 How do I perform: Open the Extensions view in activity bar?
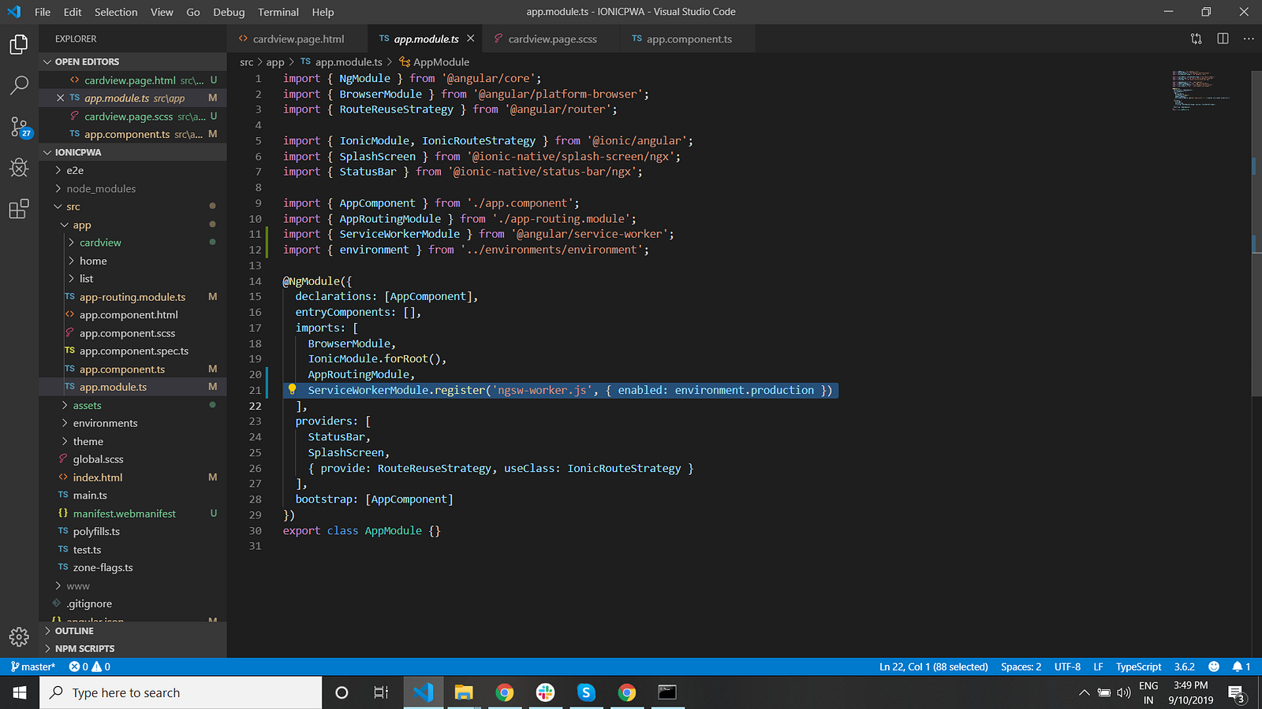point(19,209)
